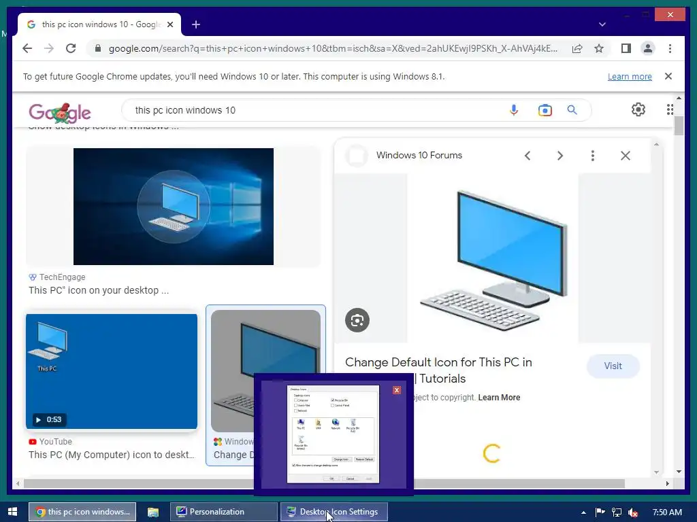Switch to Desktop Icon Settings taskbar window
This screenshot has width=697, height=522.
[334, 512]
